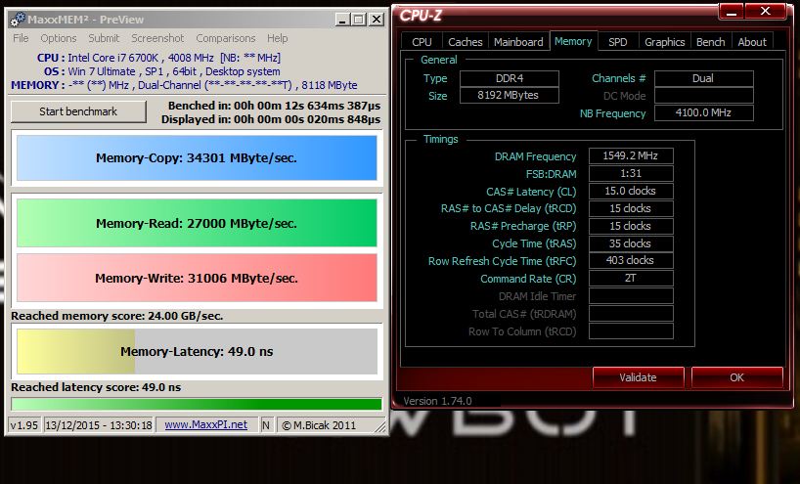Screen dimensions: 800x484
Task: Click the tRCD 15 clocks value
Action: click(x=631, y=208)
